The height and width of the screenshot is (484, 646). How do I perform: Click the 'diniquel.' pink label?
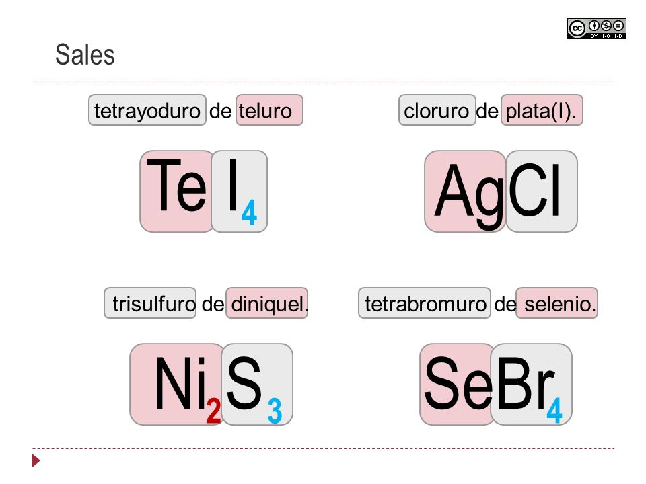pos(267,303)
